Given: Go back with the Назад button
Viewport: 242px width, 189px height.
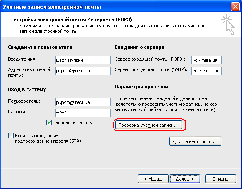Looking at the screenshot, I should pos(153,179).
